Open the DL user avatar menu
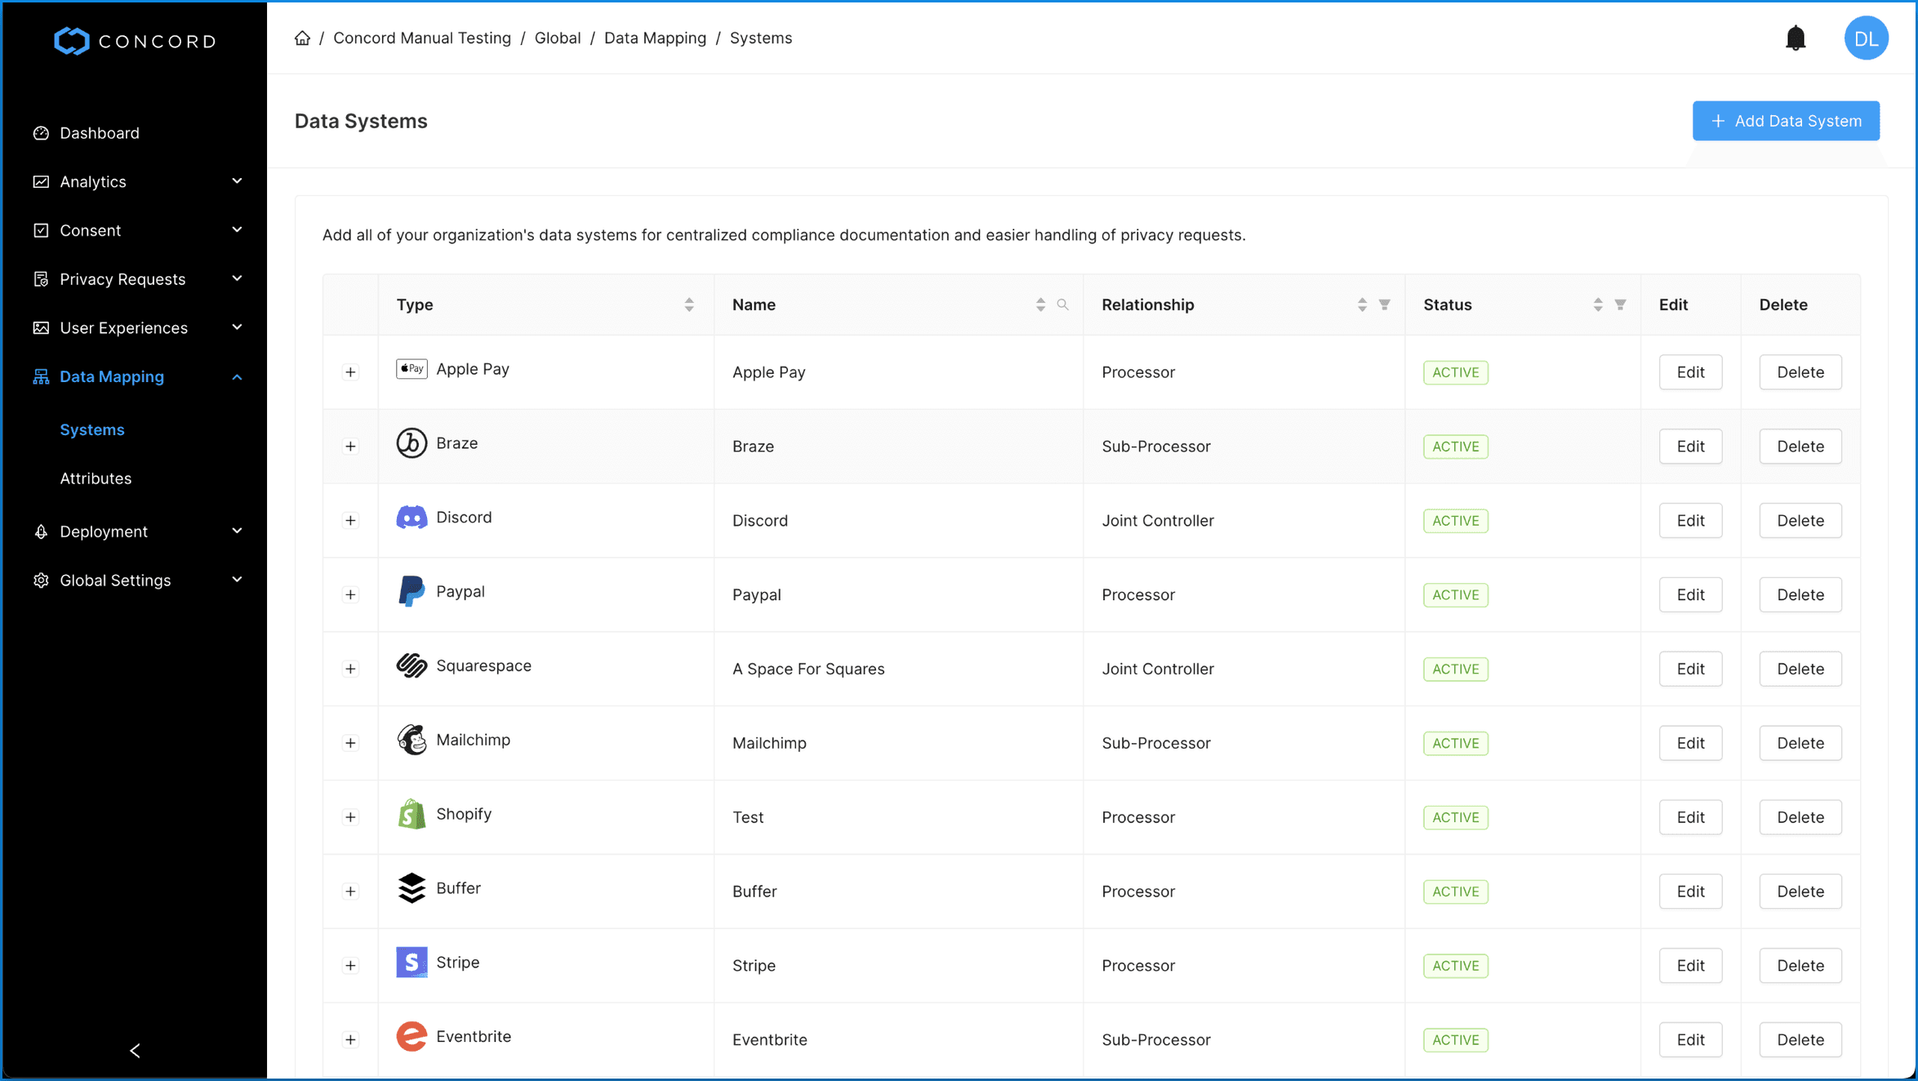1918x1081 pixels. [x=1865, y=38]
